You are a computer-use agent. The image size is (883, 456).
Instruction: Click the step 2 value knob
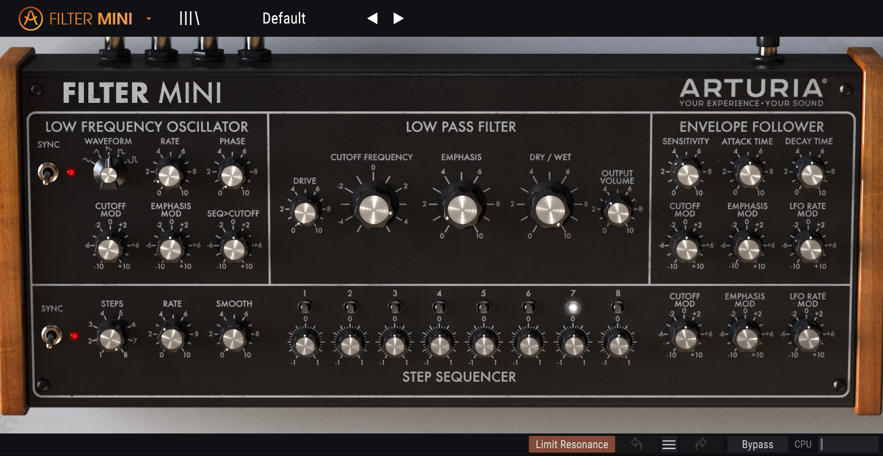(x=350, y=345)
